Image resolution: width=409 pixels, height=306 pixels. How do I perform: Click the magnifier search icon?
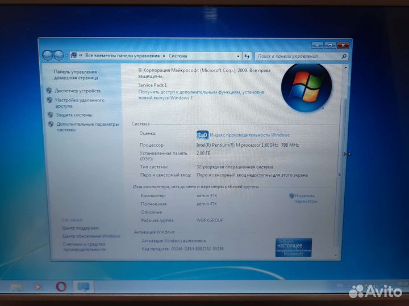344,56
